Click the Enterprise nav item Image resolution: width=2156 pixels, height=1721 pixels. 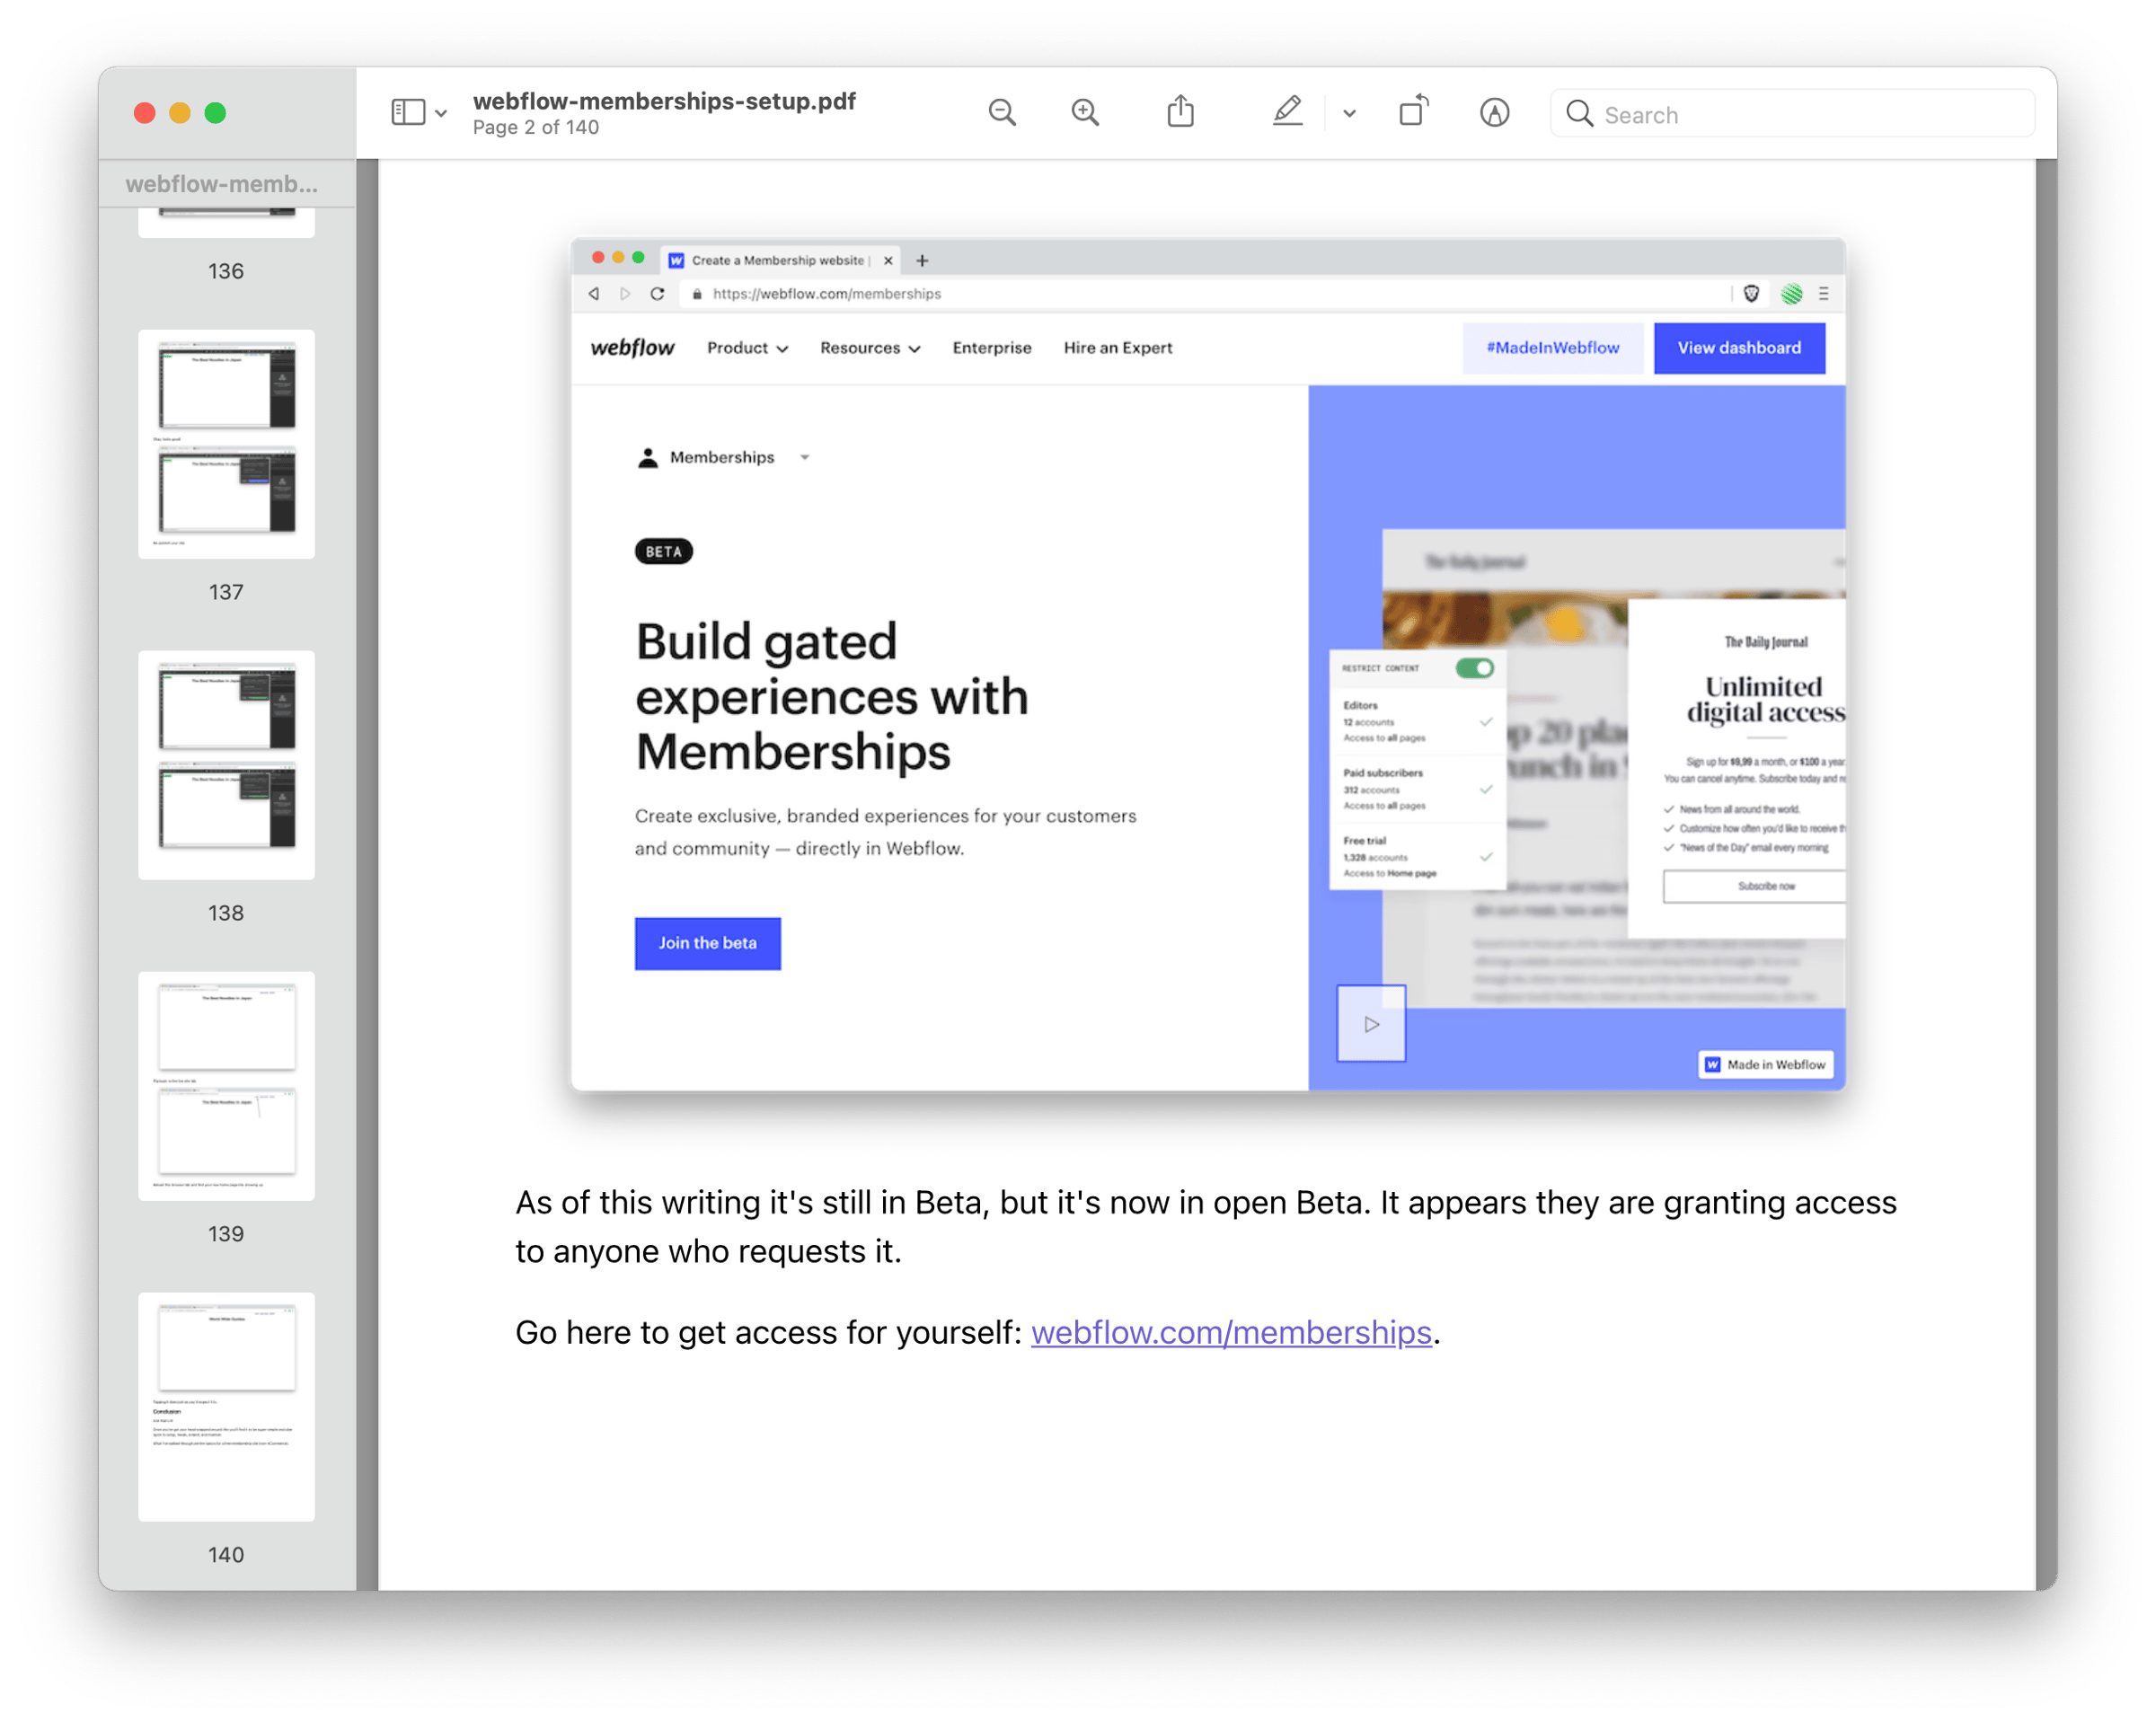click(x=991, y=348)
